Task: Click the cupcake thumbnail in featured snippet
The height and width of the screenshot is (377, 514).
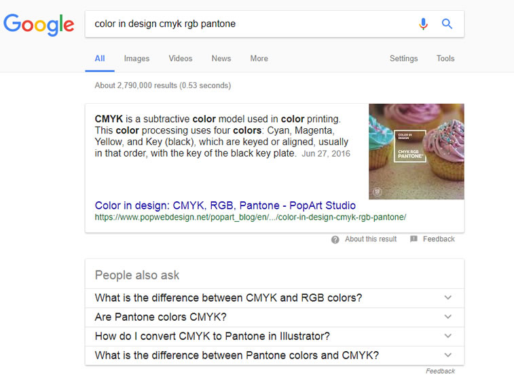Action: coord(416,151)
